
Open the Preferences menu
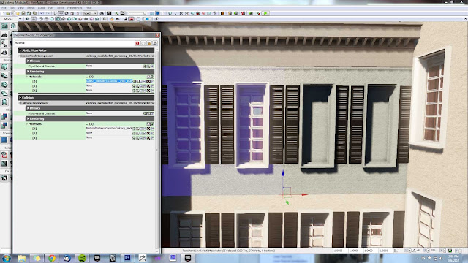click(x=75, y=7)
